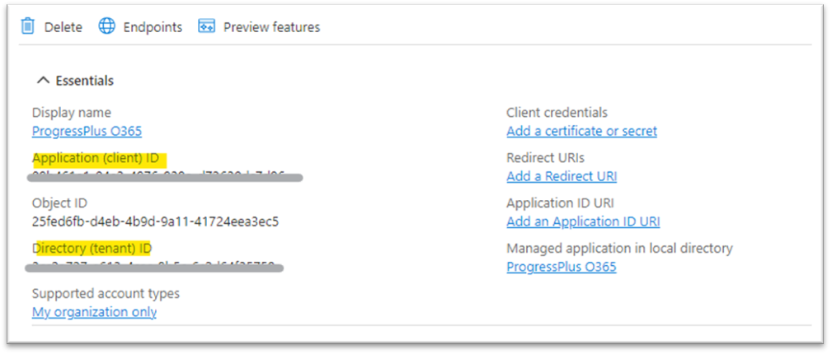Open ProgressPlus O365 managed application link
The image size is (832, 354).
[561, 267]
